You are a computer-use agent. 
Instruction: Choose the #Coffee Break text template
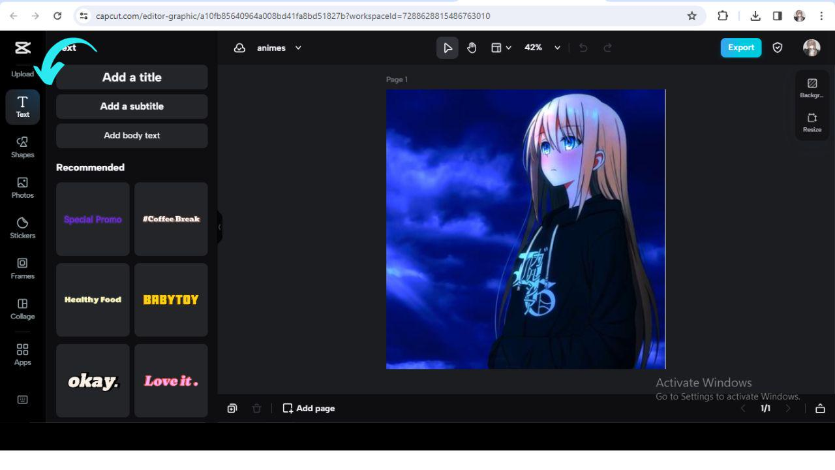click(171, 219)
